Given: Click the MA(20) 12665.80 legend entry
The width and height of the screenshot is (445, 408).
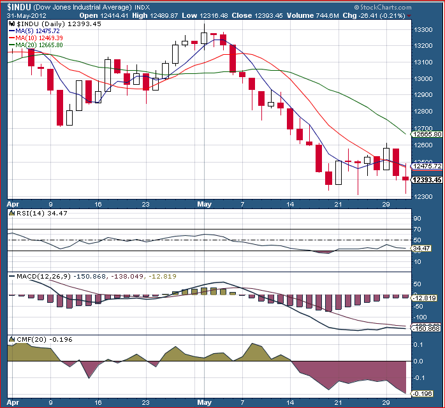Looking at the screenshot, I should [x=39, y=45].
